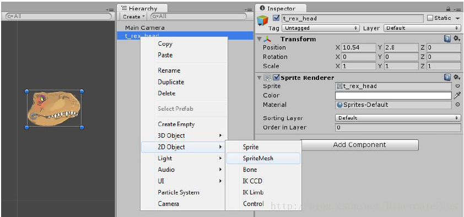Expand the 3D Object submenu
This screenshot has width=464, height=217.
(184, 135)
